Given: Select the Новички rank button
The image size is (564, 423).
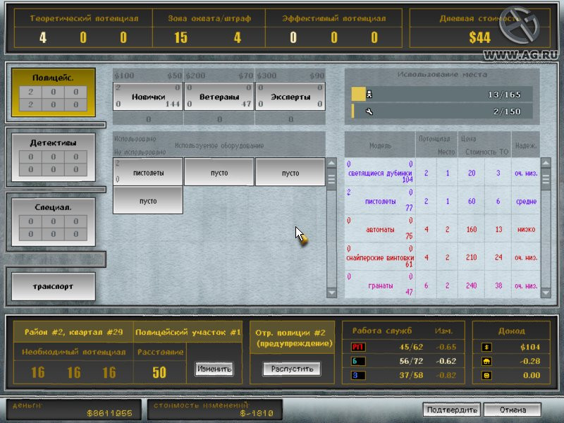Looking at the screenshot, I should (x=148, y=97).
